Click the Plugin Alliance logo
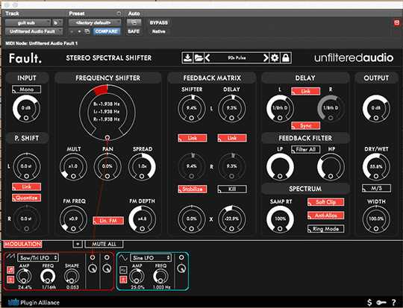 (x=34, y=302)
